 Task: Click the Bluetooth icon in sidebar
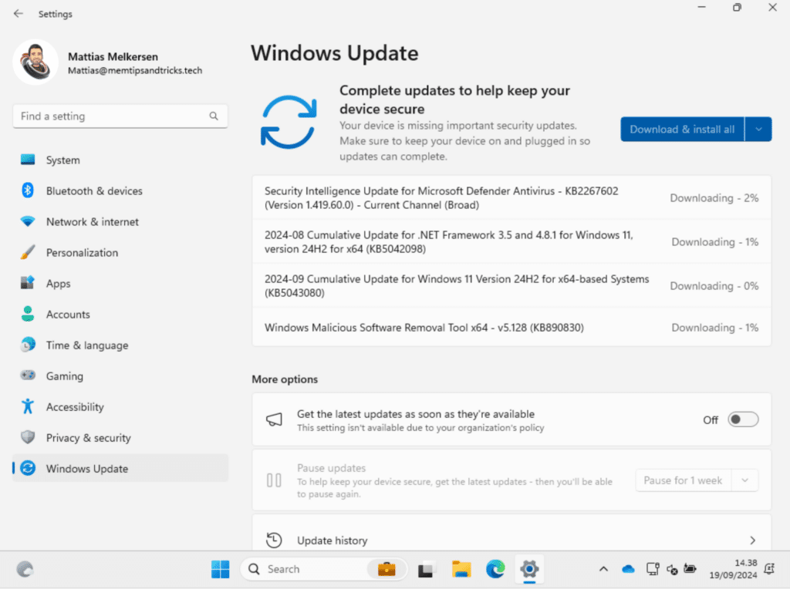click(28, 190)
